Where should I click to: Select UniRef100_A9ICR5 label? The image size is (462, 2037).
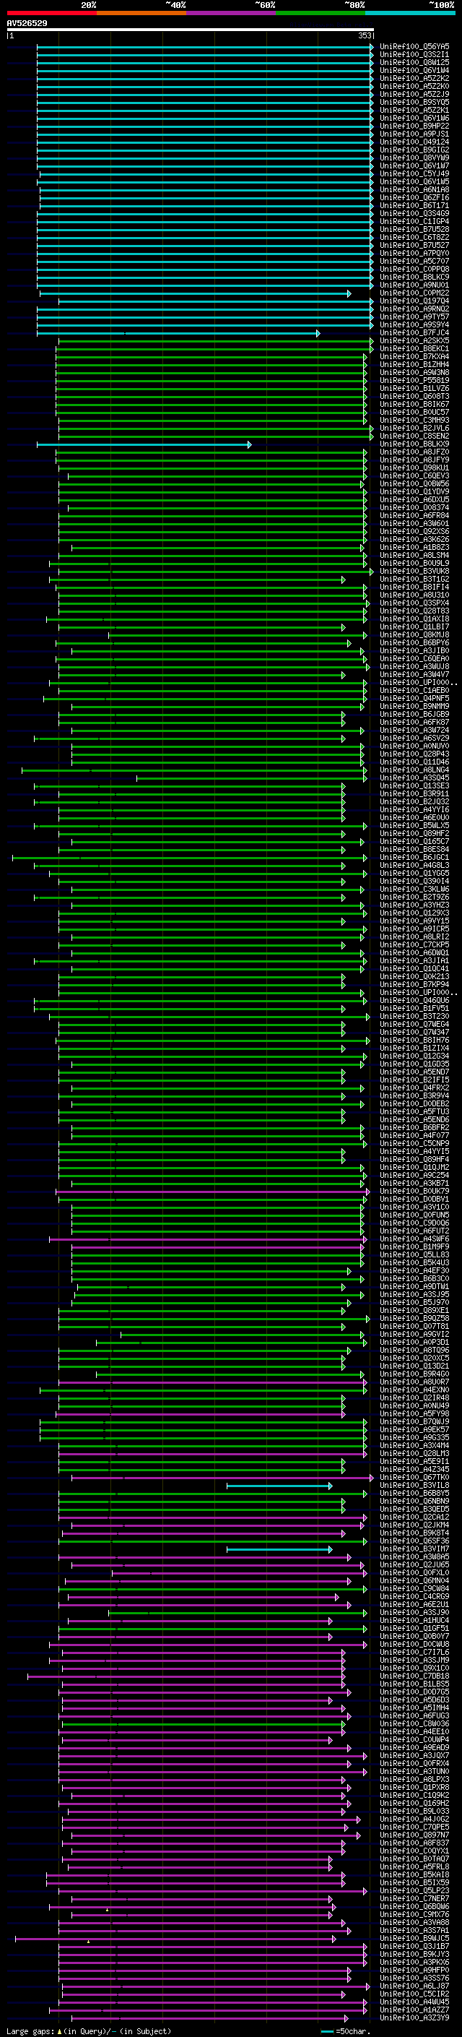click(414, 929)
